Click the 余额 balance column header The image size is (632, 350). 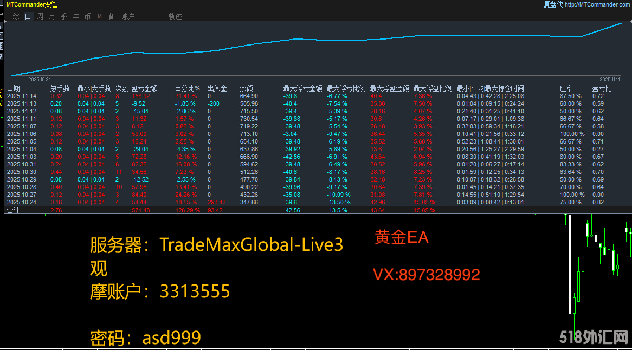pyautogui.click(x=246, y=88)
